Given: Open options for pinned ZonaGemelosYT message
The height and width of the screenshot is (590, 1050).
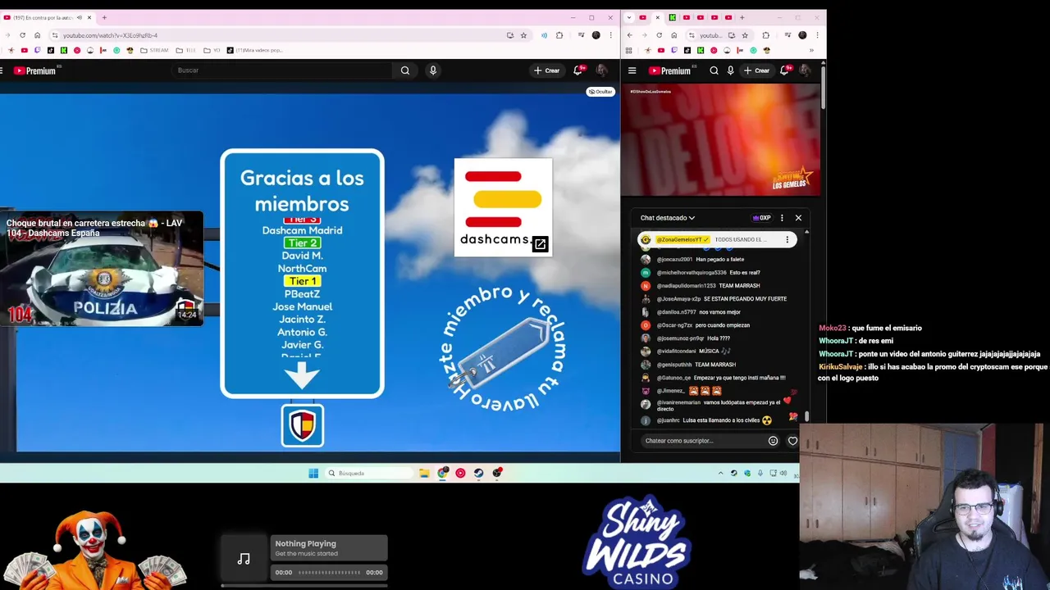Looking at the screenshot, I should click(x=787, y=239).
